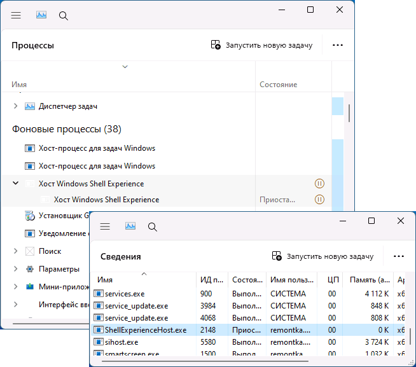Viewport: 416px width, 367px height.
Task: Sort details by Имя пользователя column
Action: click(x=292, y=280)
